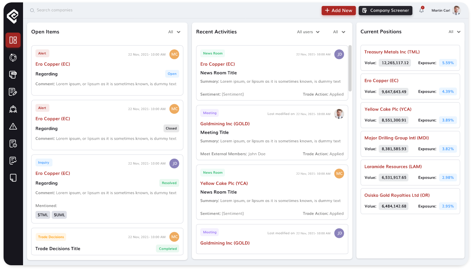The width and height of the screenshot is (472, 270).
Task: Open the document with chart line sidebar icon
Action: click(13, 161)
